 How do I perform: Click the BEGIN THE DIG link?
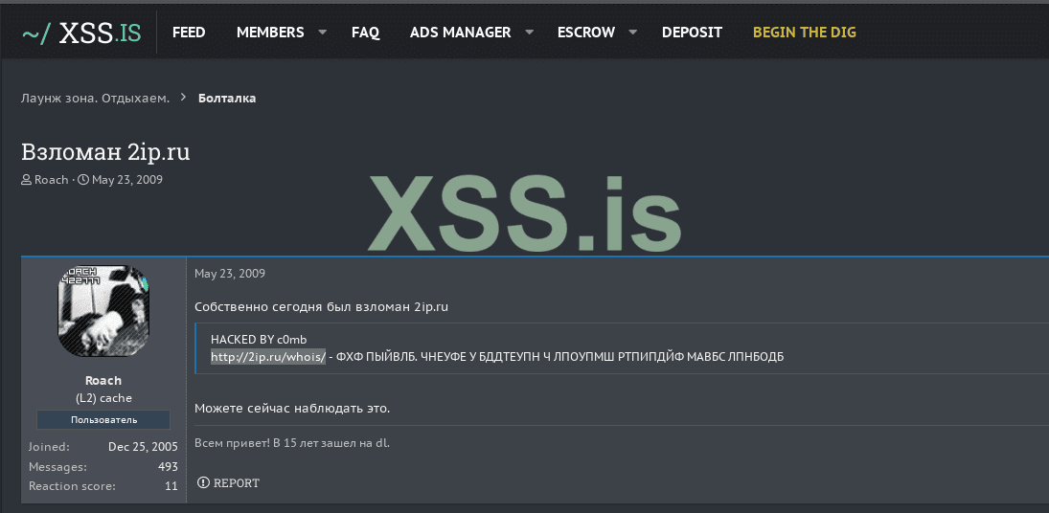tap(804, 33)
